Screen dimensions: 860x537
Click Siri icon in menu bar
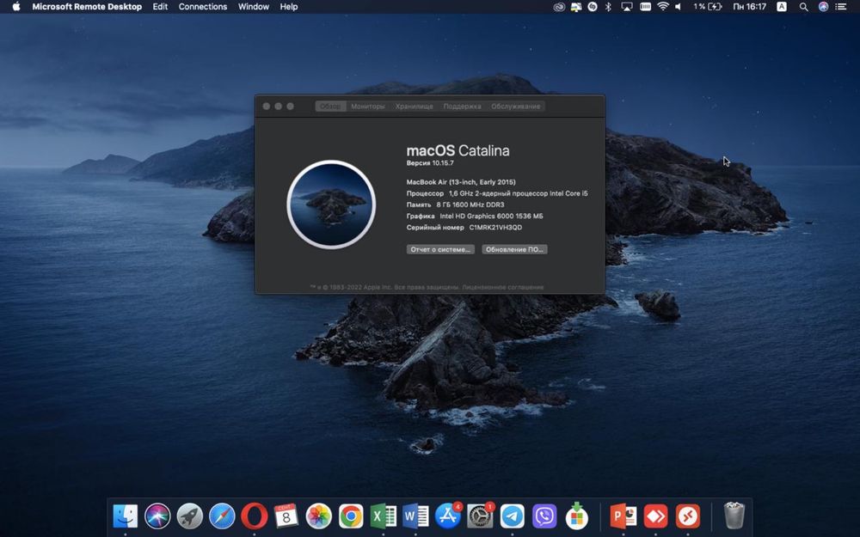pos(823,7)
